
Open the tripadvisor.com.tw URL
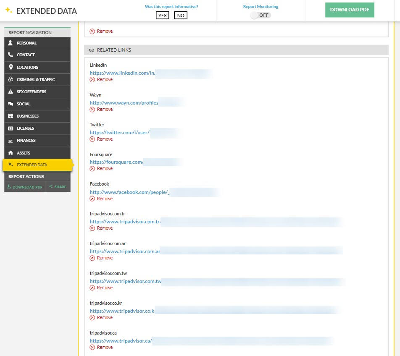click(126, 281)
